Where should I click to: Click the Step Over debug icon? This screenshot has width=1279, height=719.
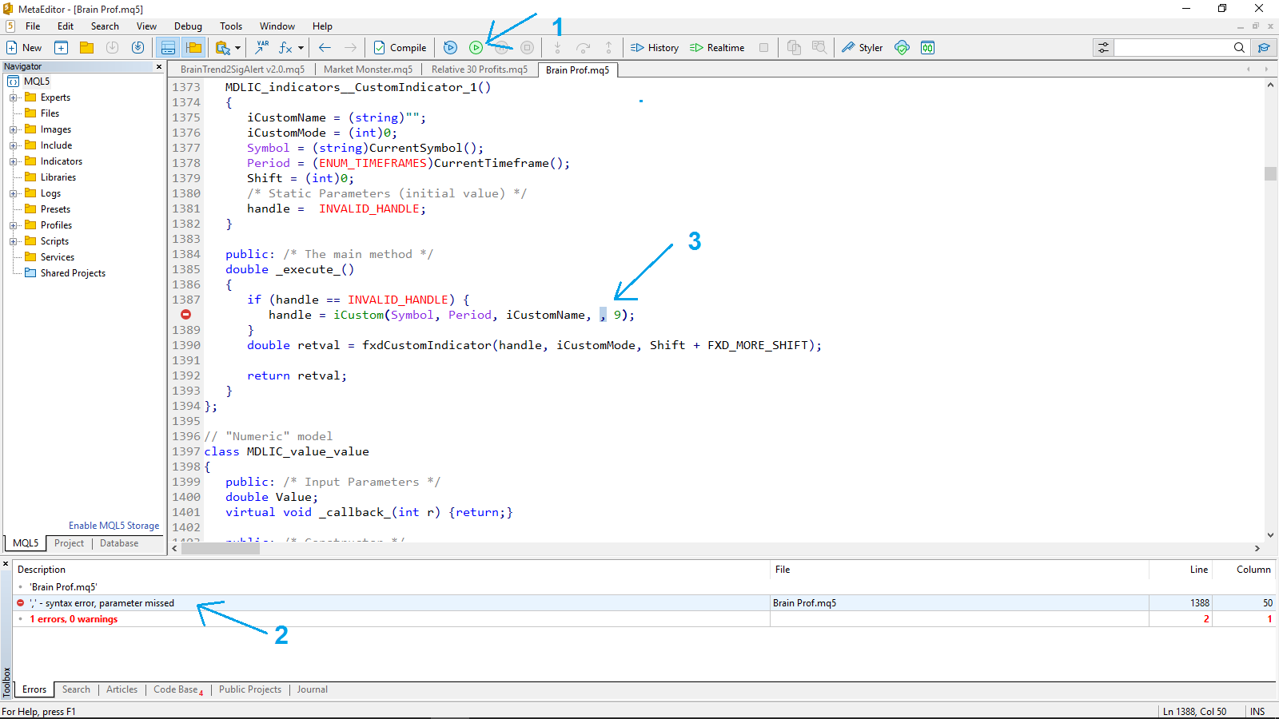(583, 48)
